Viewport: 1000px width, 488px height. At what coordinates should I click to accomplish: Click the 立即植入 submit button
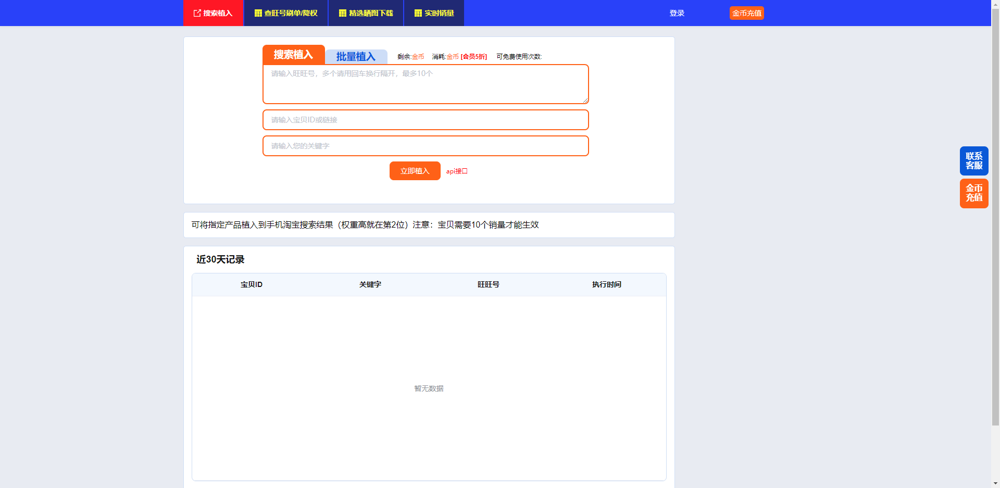[x=415, y=171]
